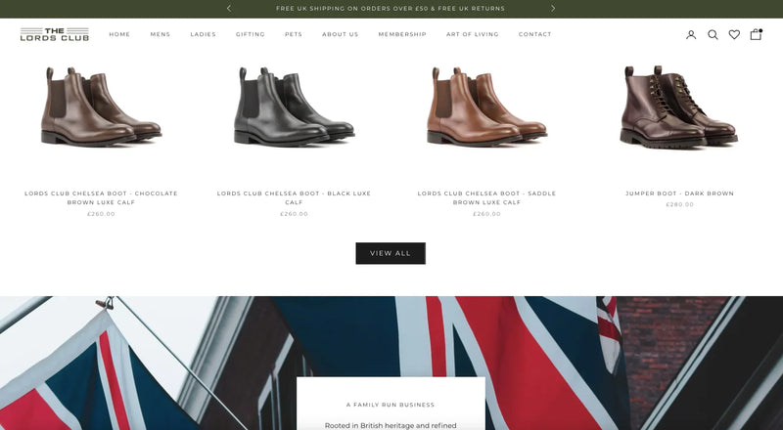783x430 pixels.
Task: Show next announcement with right arrow
Action: tap(553, 9)
